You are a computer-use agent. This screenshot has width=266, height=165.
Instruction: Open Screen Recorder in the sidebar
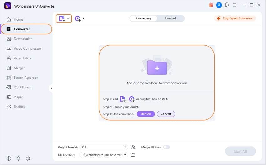pyautogui.click(x=22, y=77)
